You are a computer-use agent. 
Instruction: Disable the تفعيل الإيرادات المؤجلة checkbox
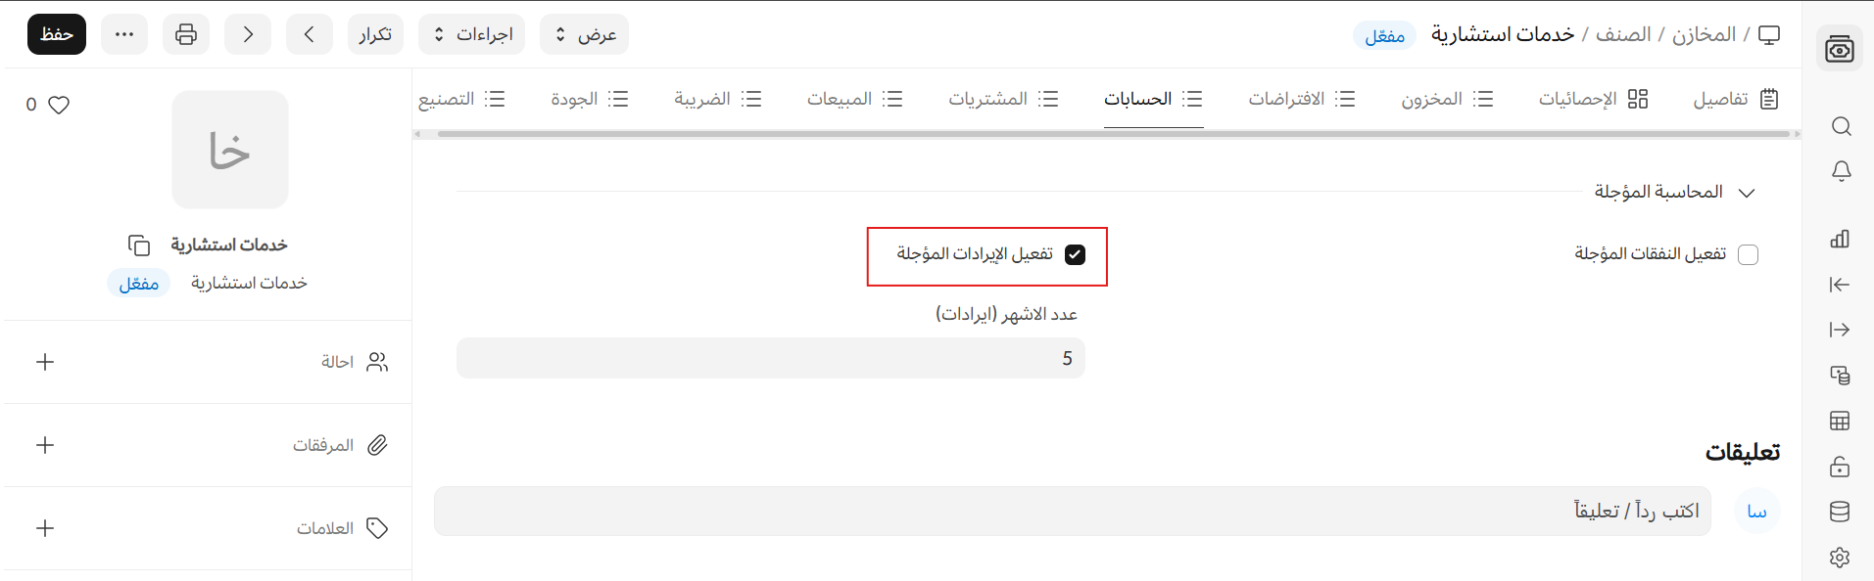[x=1075, y=254]
